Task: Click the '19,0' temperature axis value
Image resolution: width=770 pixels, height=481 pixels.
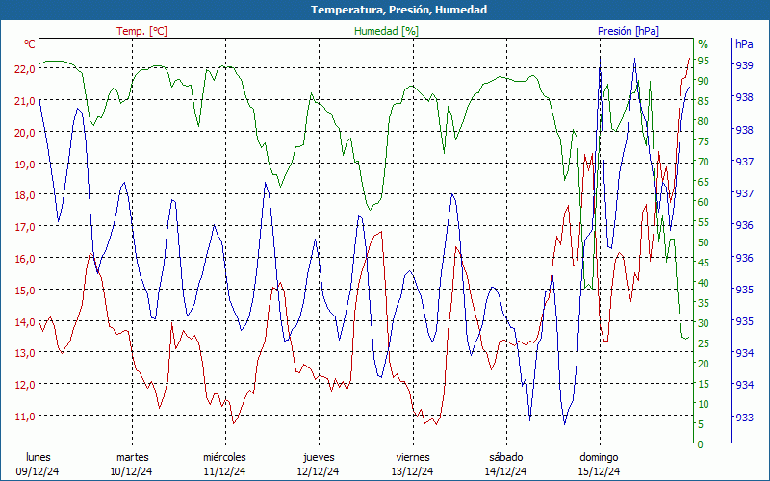Action: click(x=25, y=164)
